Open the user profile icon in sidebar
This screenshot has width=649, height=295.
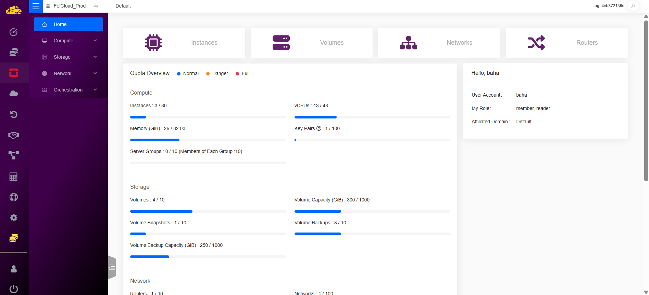coord(14,269)
